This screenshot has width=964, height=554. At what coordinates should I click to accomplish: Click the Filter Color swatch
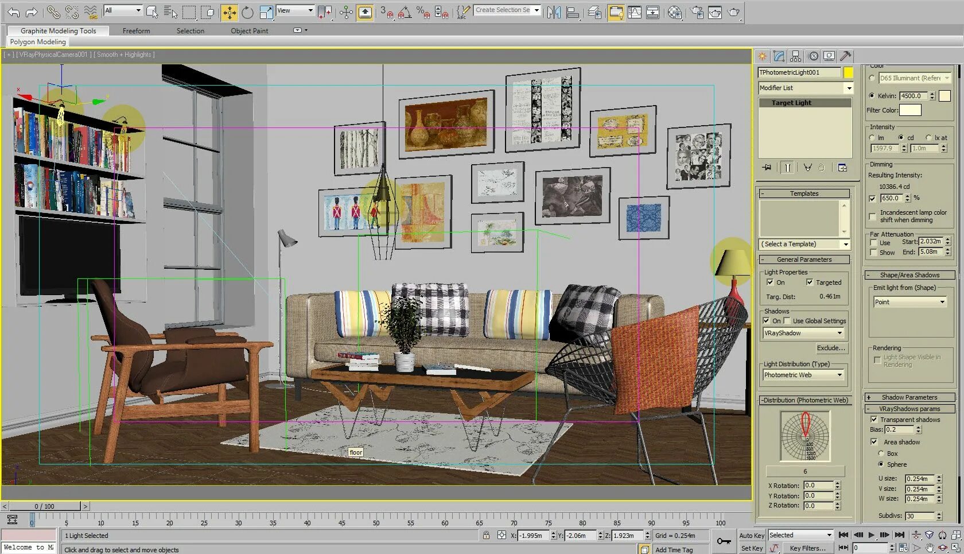coord(909,110)
